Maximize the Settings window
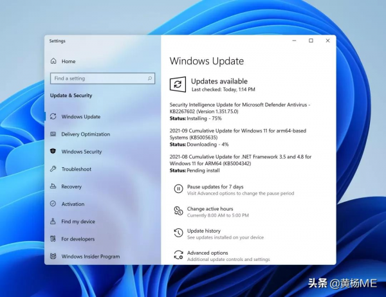Image resolution: width=386 pixels, height=297 pixels. point(311,40)
